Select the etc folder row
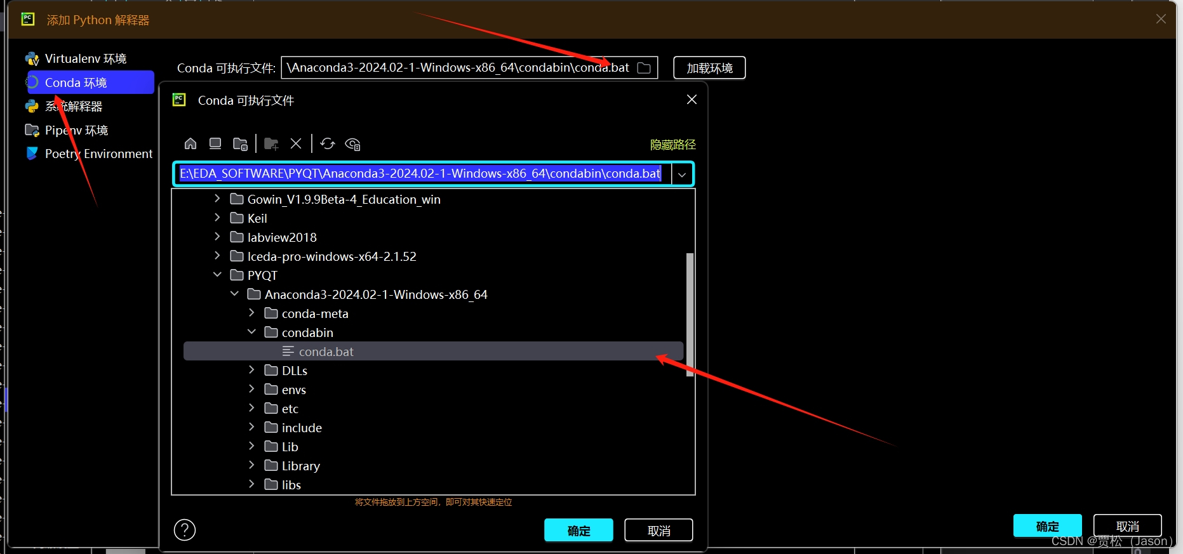This screenshot has width=1183, height=554. [x=433, y=409]
